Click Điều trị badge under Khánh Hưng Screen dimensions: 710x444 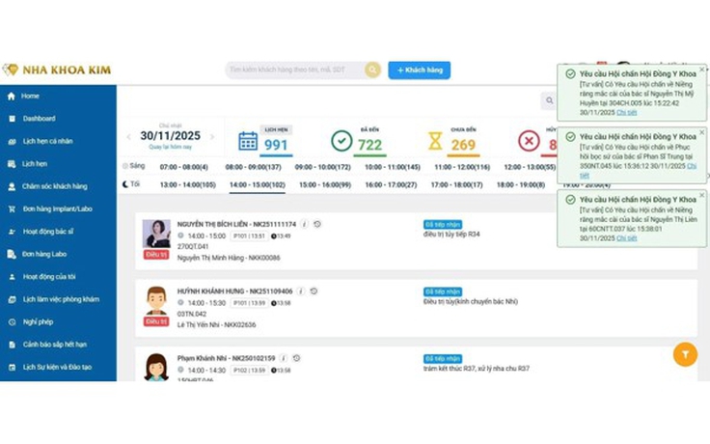tap(156, 321)
